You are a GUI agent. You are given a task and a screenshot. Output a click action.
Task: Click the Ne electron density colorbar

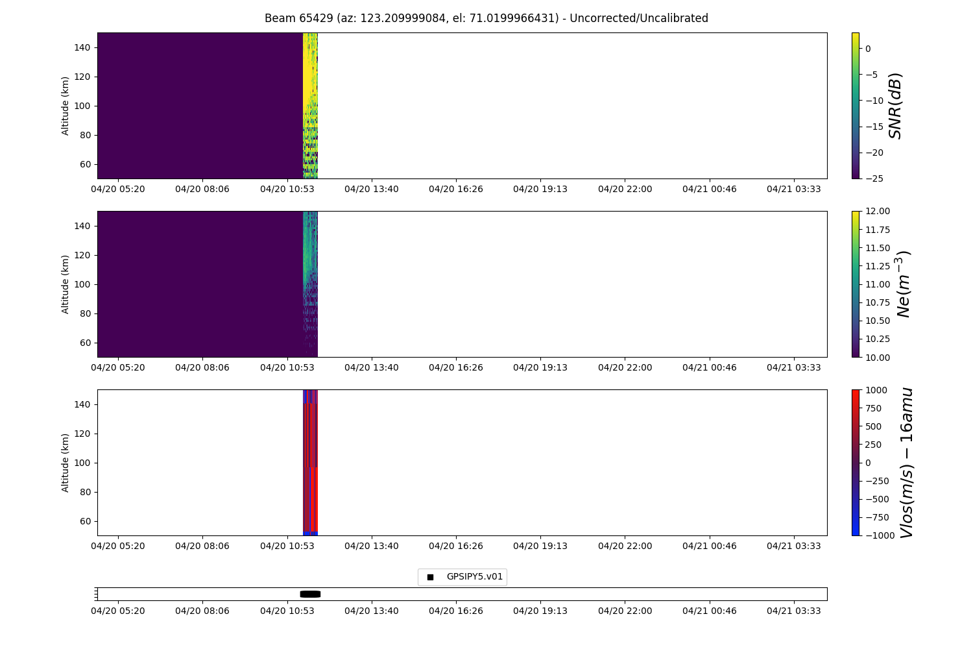[x=855, y=284]
